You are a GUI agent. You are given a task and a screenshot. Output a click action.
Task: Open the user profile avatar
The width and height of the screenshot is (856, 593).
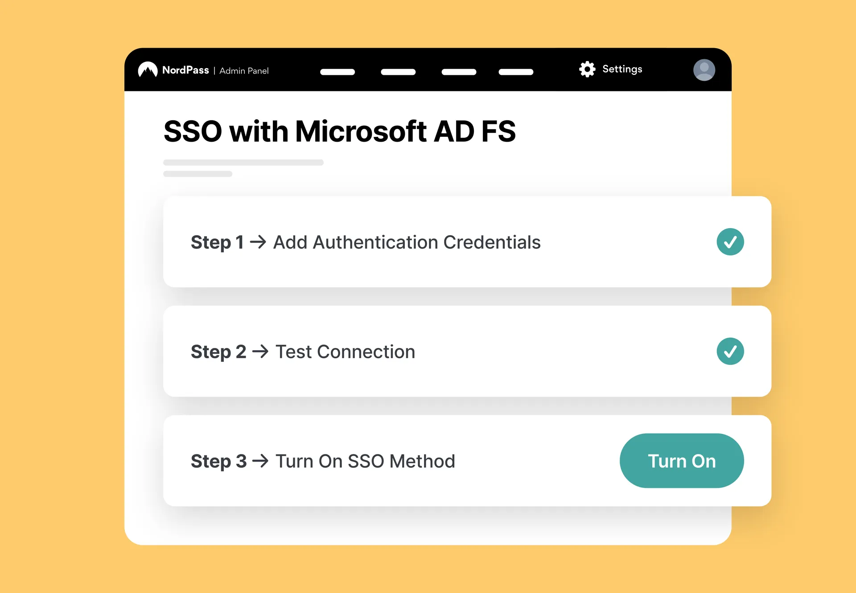click(704, 70)
